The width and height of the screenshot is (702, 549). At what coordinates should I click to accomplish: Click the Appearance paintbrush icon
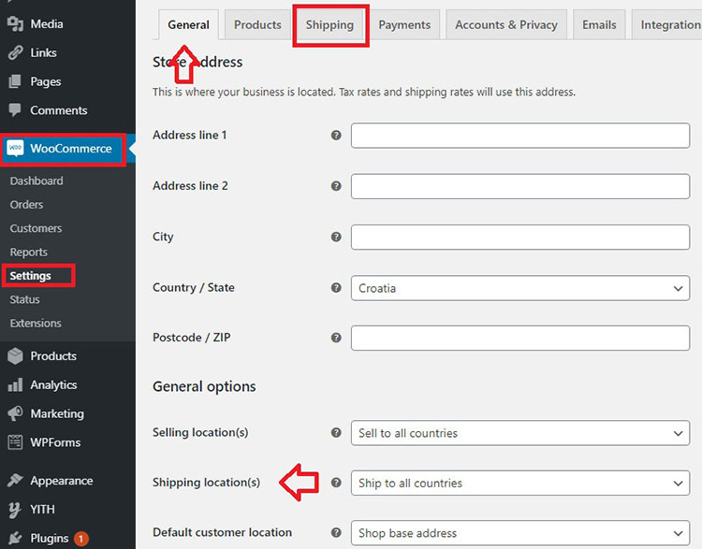[15, 481]
